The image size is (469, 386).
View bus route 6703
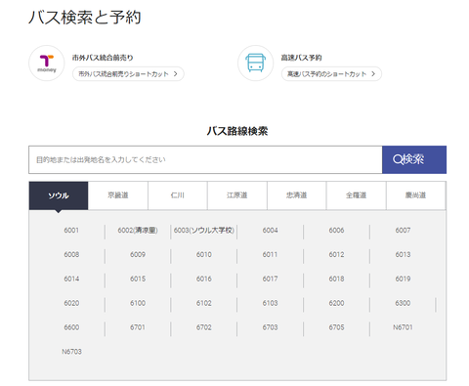coord(271,327)
